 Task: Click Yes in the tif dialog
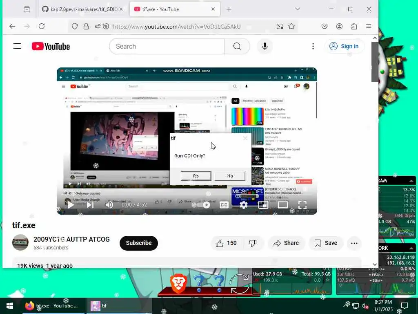pyautogui.click(x=196, y=176)
